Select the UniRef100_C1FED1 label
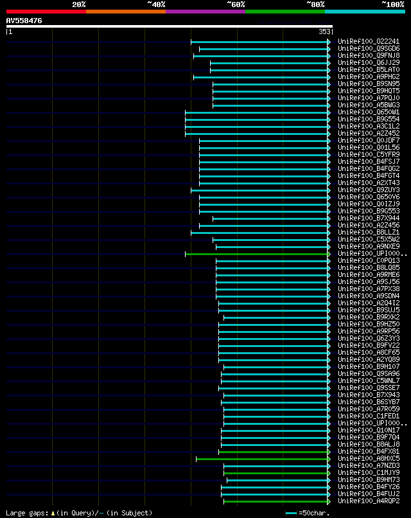 (x=369, y=416)
